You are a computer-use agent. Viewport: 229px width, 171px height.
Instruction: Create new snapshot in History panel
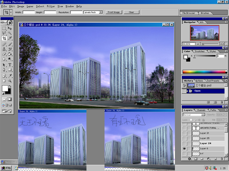point(215,102)
